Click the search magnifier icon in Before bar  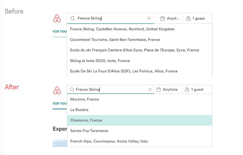click(x=73, y=18)
